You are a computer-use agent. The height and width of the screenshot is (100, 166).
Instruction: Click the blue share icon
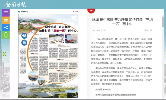6,27
